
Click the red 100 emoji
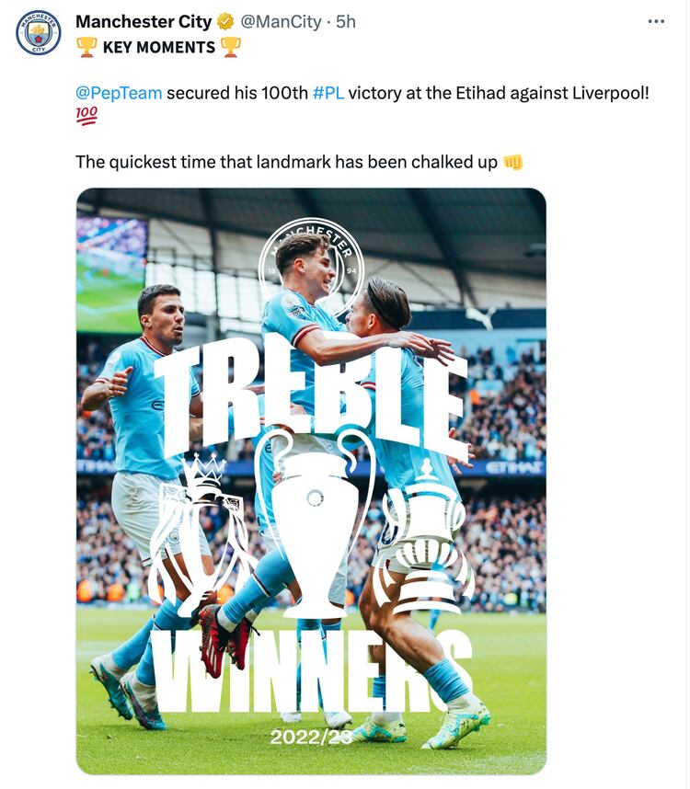coord(86,116)
